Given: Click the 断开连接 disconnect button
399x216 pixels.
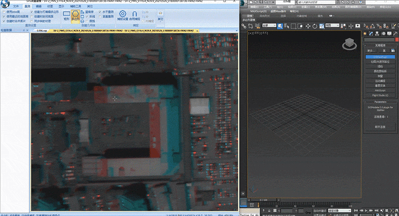Looking at the screenshot, I should point(380,127).
